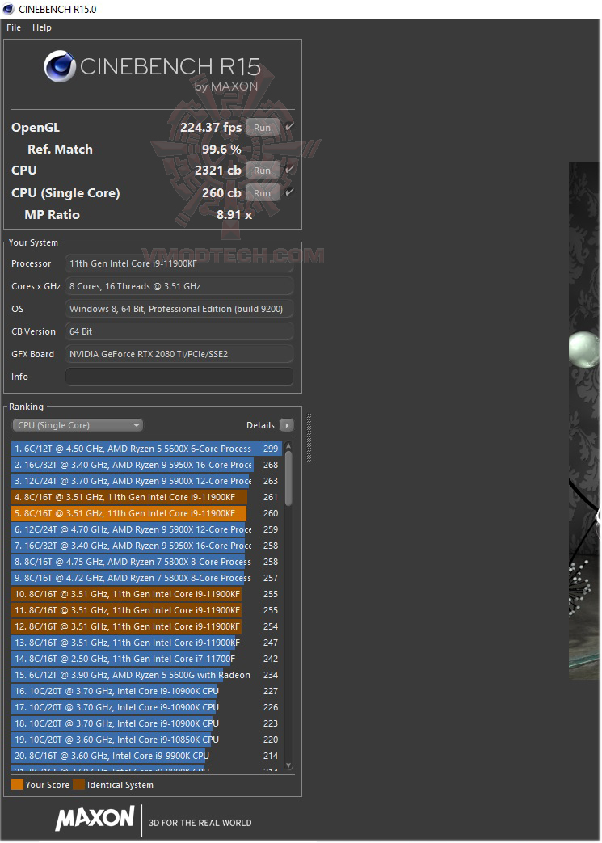
Task: Select rank 3 Ryzen 9 5900X 3.70 GHz entry
Action: [146, 481]
